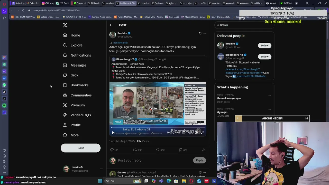
Task: Open ibrahim's profile avatar in post header
Action: [x=113, y=35]
